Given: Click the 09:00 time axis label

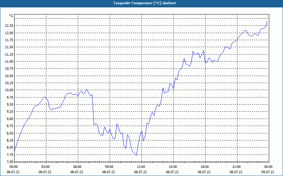Looking at the screenshot, I should [x=110, y=167].
